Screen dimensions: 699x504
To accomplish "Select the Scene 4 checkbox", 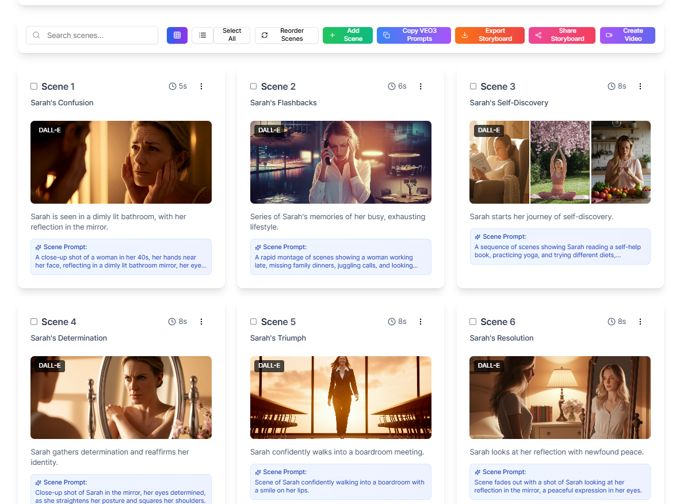I will tap(33, 321).
